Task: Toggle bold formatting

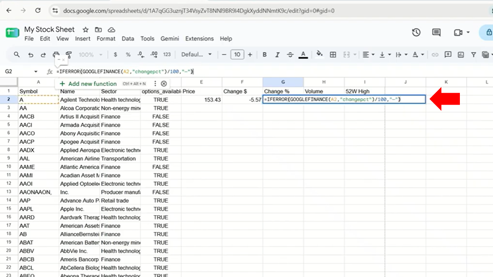Action: (x=265, y=55)
